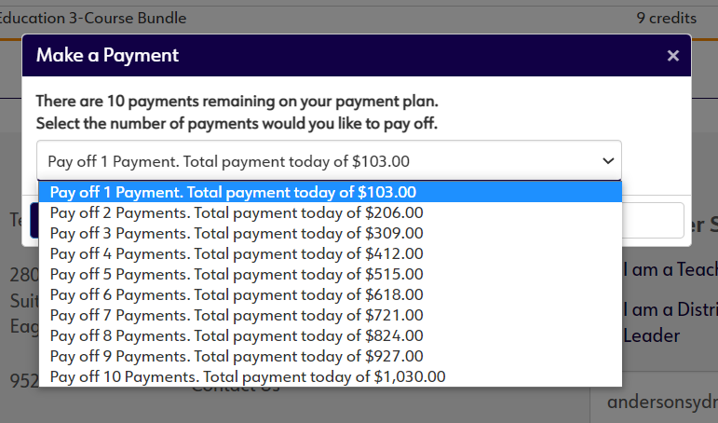The height and width of the screenshot is (423, 718).
Task: Click the '10 payments remaining' instruction text
Action: [237, 101]
